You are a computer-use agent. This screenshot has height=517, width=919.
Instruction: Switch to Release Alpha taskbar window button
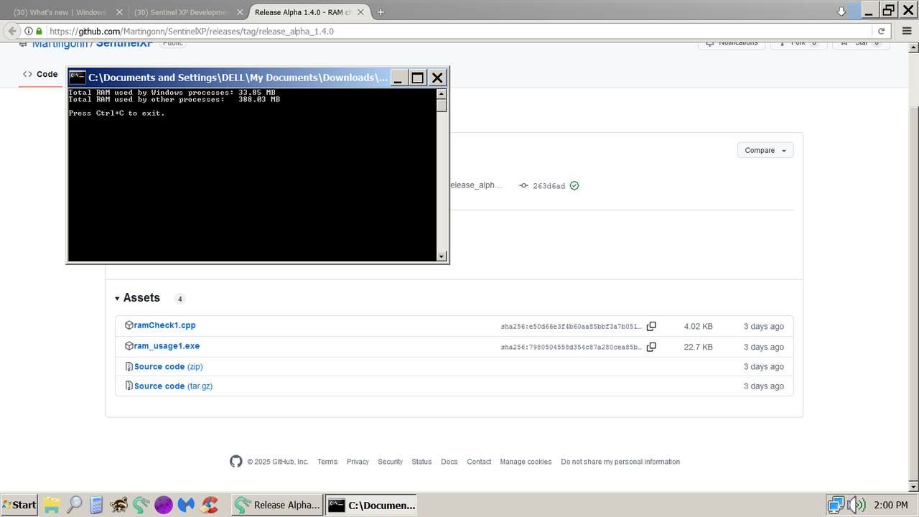tap(277, 505)
